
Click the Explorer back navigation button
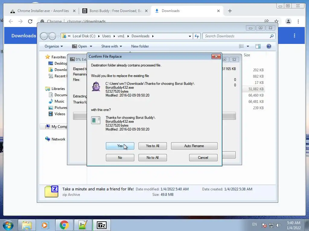click(x=44, y=36)
